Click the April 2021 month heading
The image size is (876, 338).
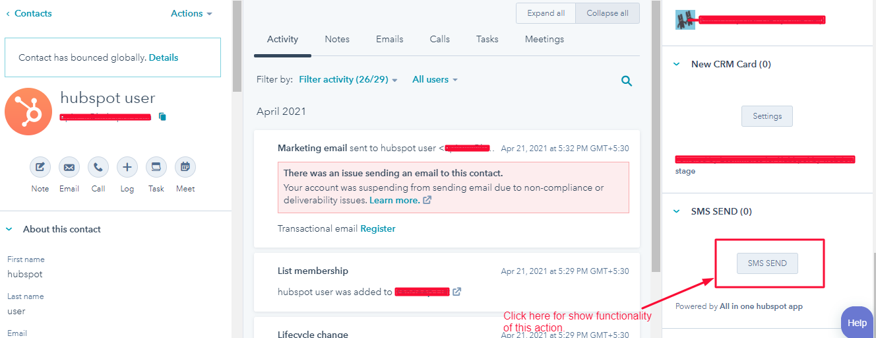pyautogui.click(x=281, y=112)
